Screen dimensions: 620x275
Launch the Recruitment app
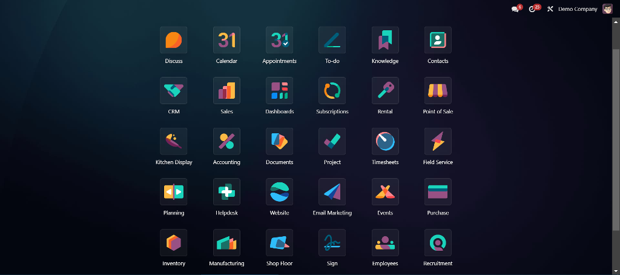pos(438,243)
